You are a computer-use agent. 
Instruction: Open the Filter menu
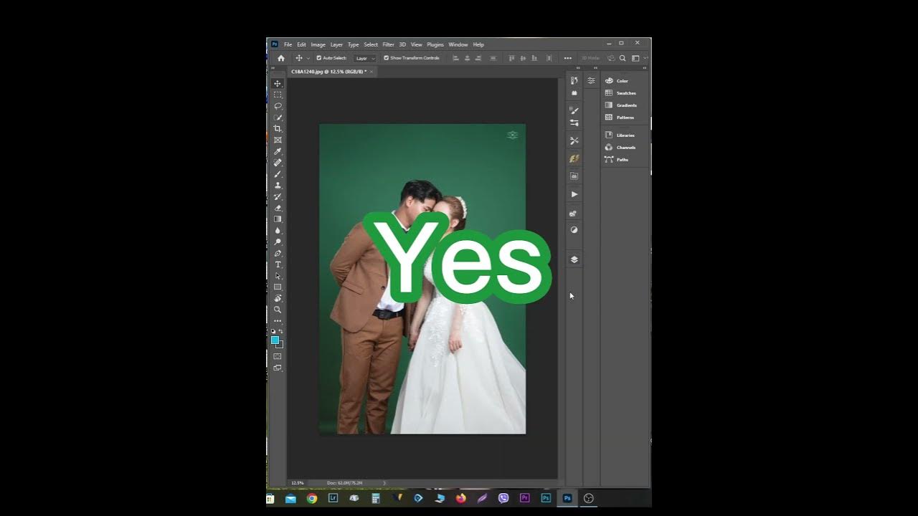(389, 44)
